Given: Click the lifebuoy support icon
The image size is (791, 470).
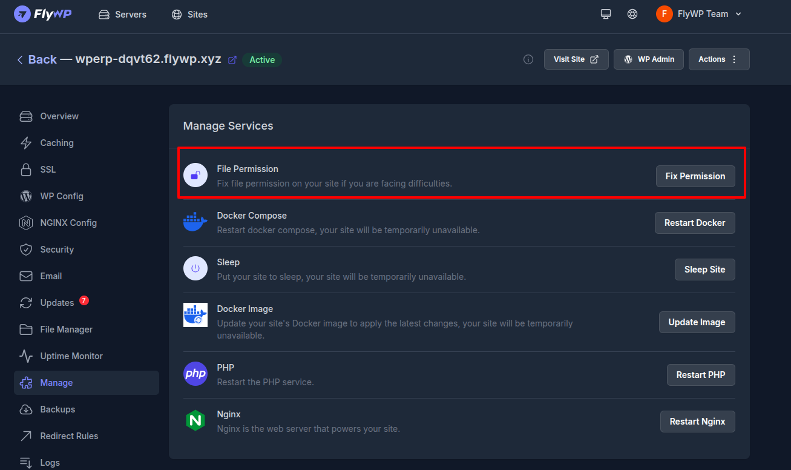Looking at the screenshot, I should coord(632,14).
